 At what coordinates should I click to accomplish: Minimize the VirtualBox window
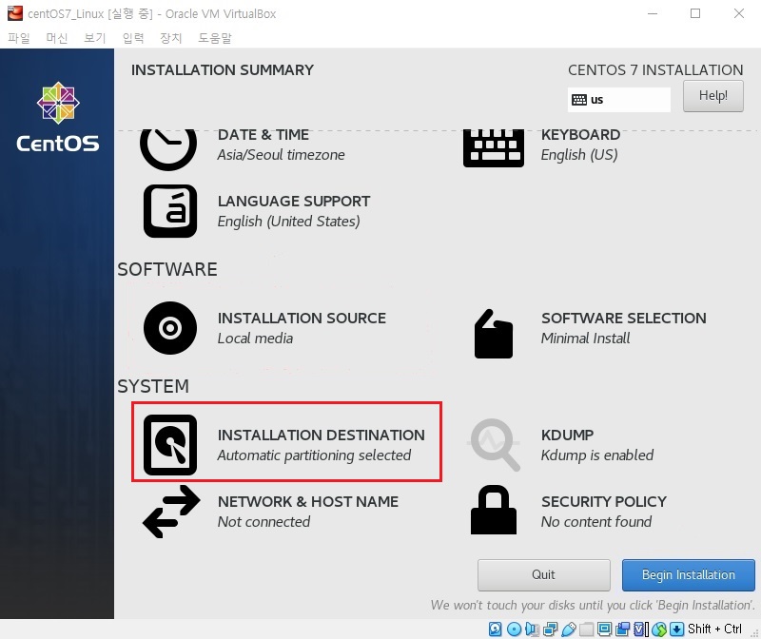653,13
